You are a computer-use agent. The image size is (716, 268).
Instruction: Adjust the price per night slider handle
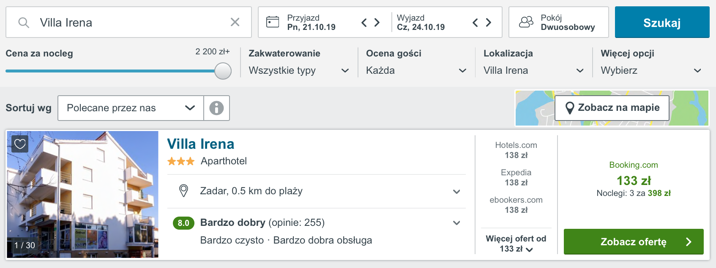(x=223, y=71)
